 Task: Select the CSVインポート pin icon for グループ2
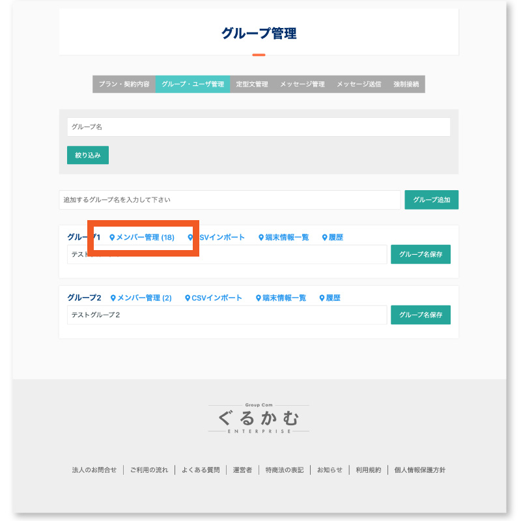coord(186,298)
